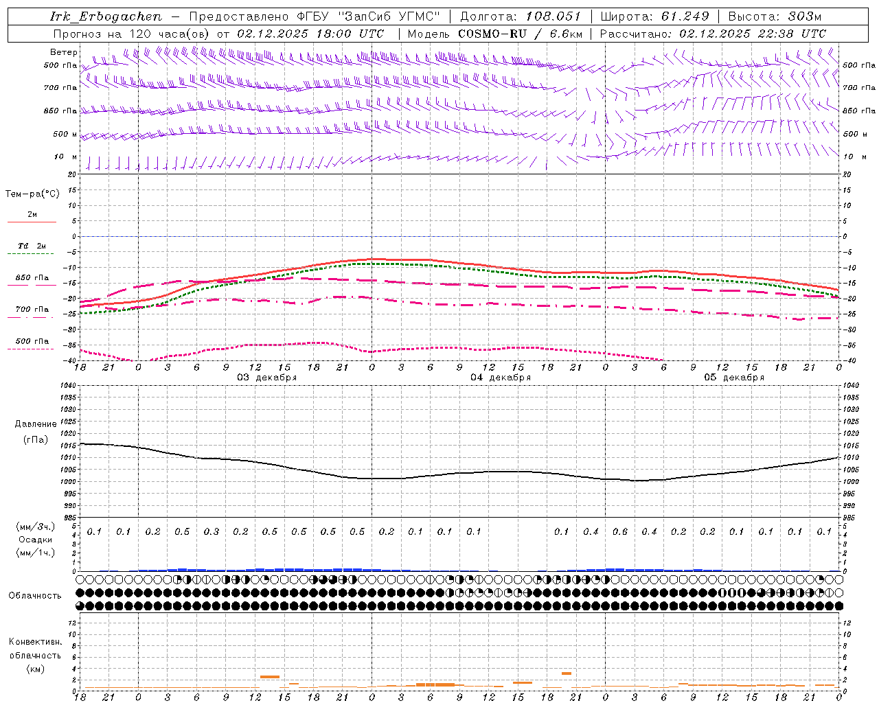Click the calculated time '02.12.2025 22:38 UTC'

[753, 34]
